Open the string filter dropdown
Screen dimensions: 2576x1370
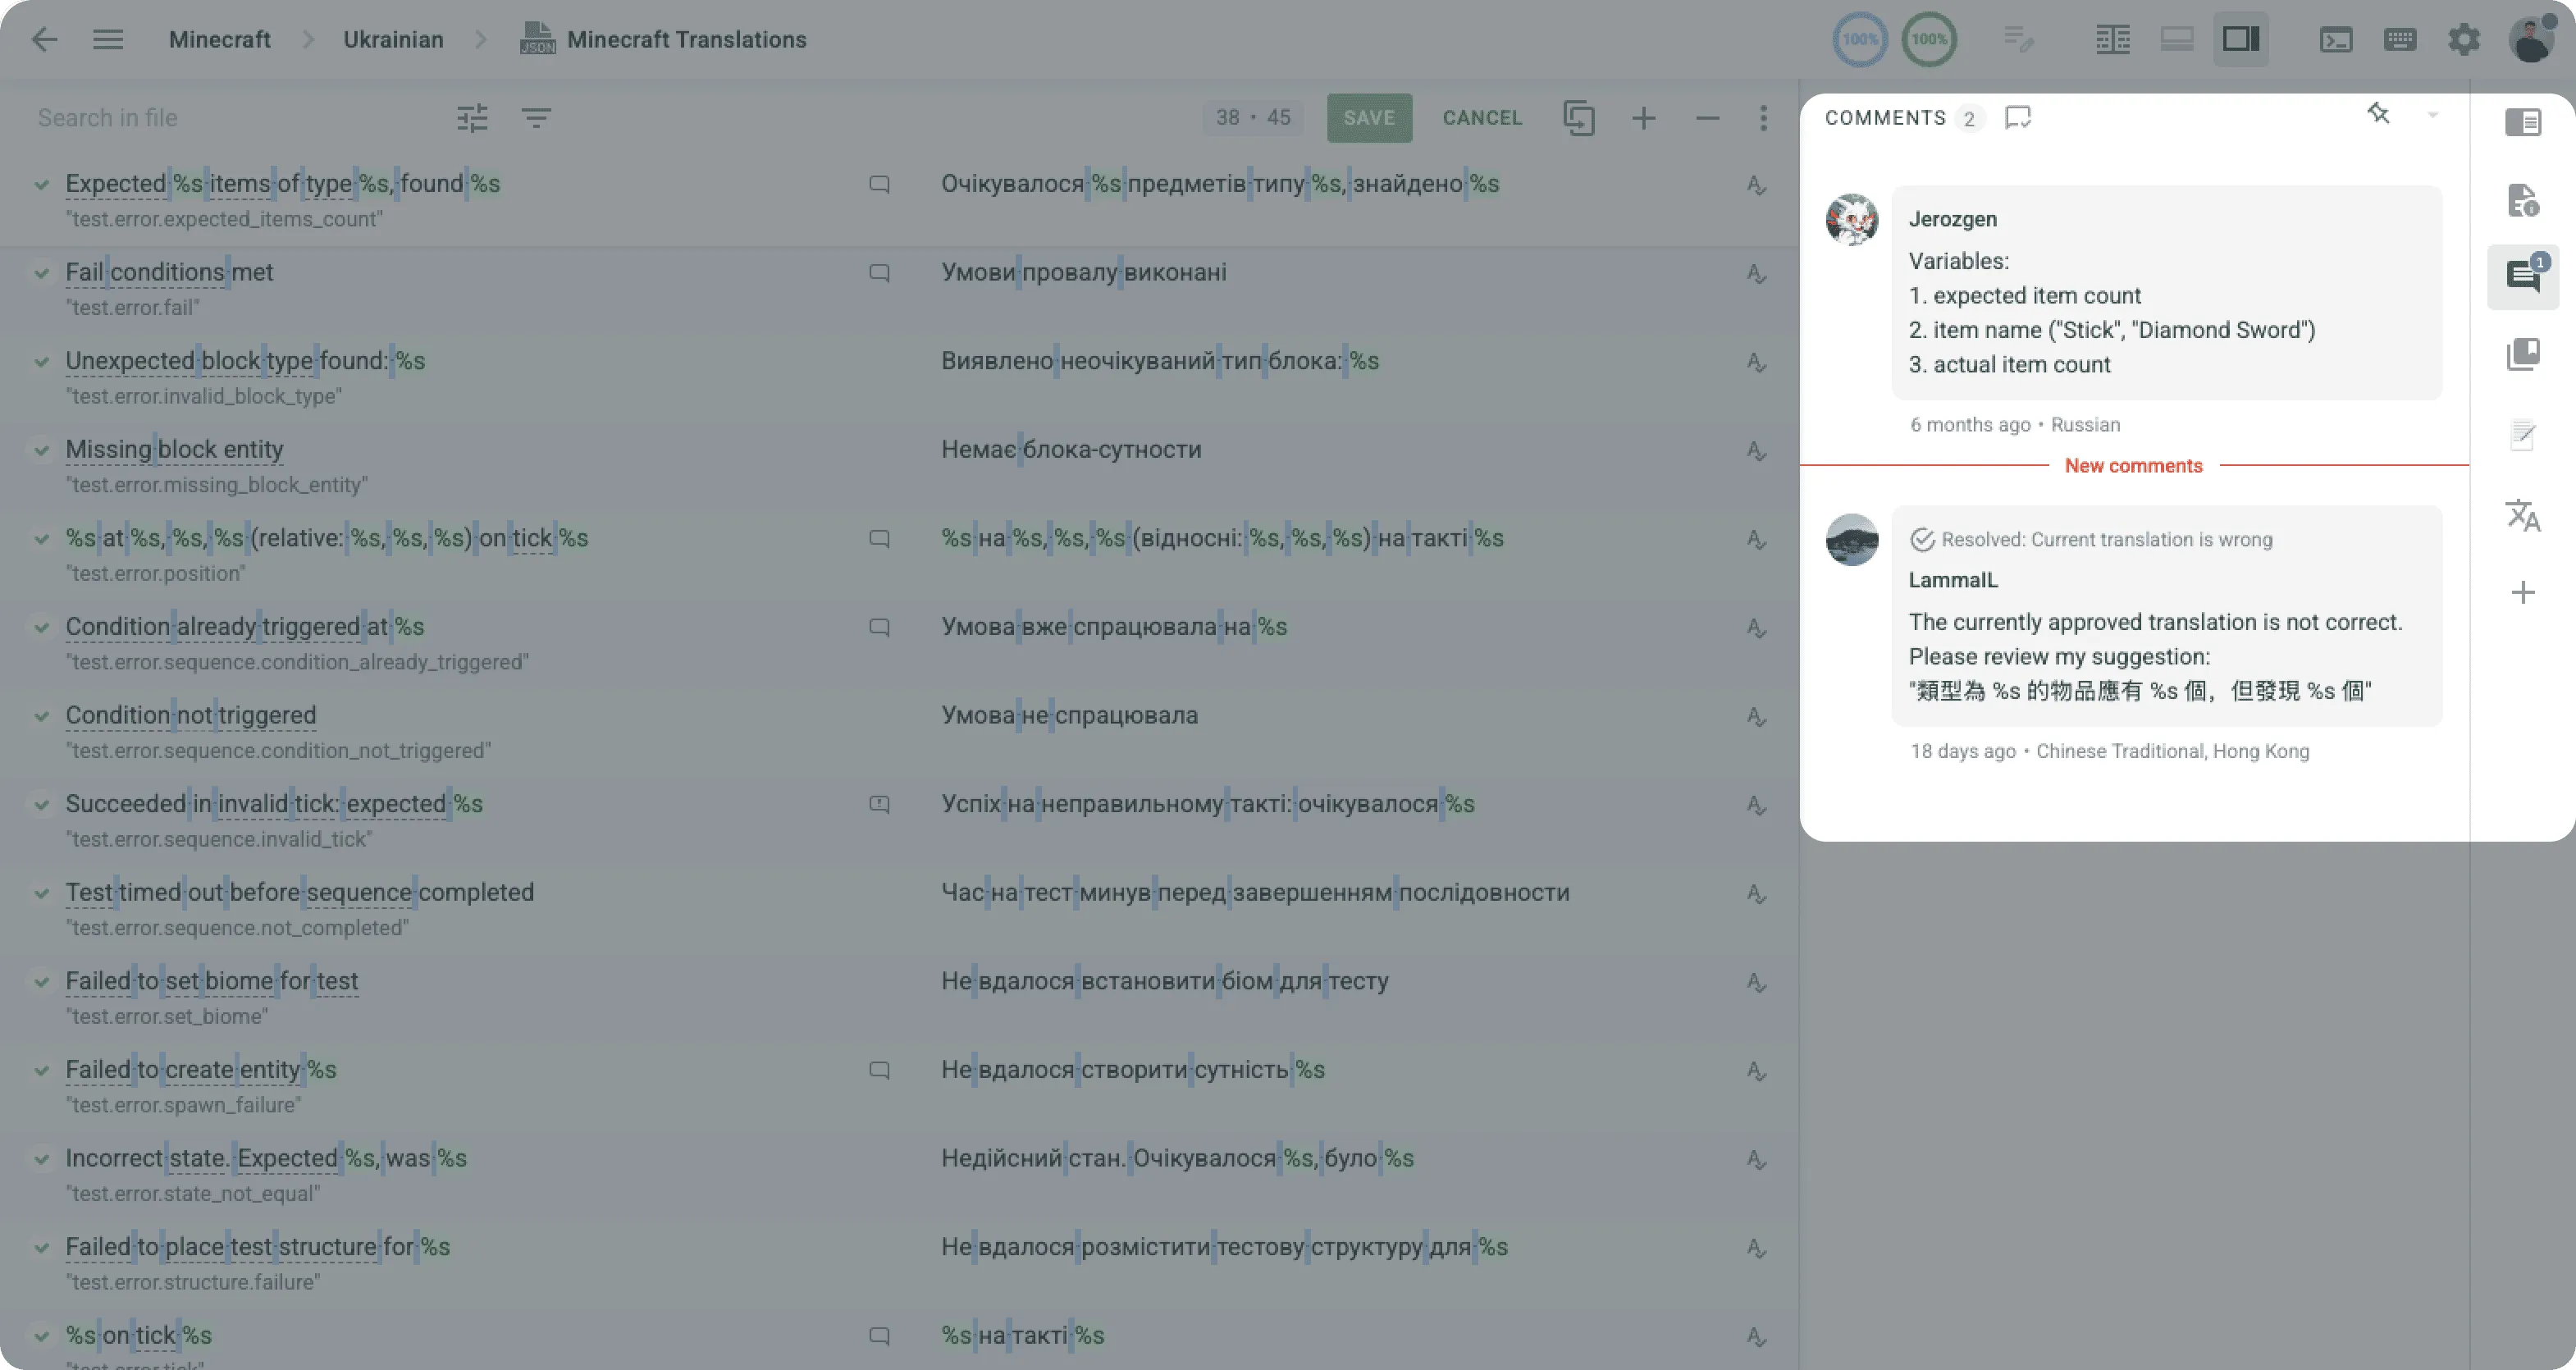[536, 118]
